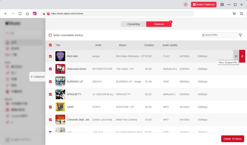Click the SPAGHETTI album cover

(60, 94)
